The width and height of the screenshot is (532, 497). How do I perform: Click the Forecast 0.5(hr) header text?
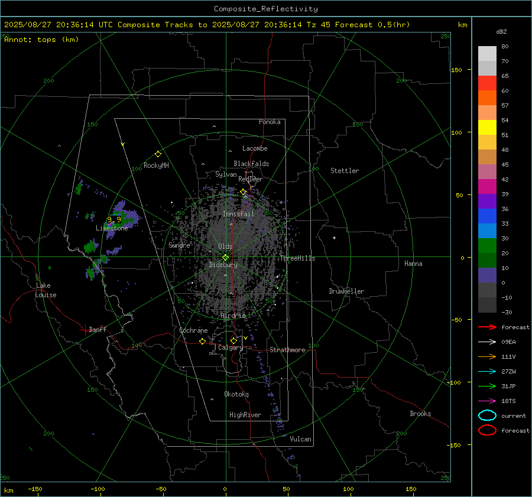[x=372, y=25]
